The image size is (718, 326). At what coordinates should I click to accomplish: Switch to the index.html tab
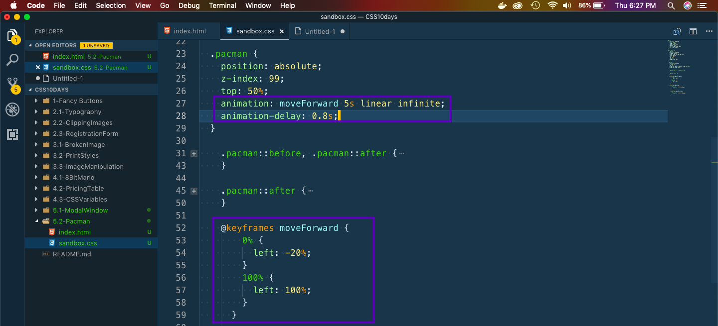coord(189,31)
